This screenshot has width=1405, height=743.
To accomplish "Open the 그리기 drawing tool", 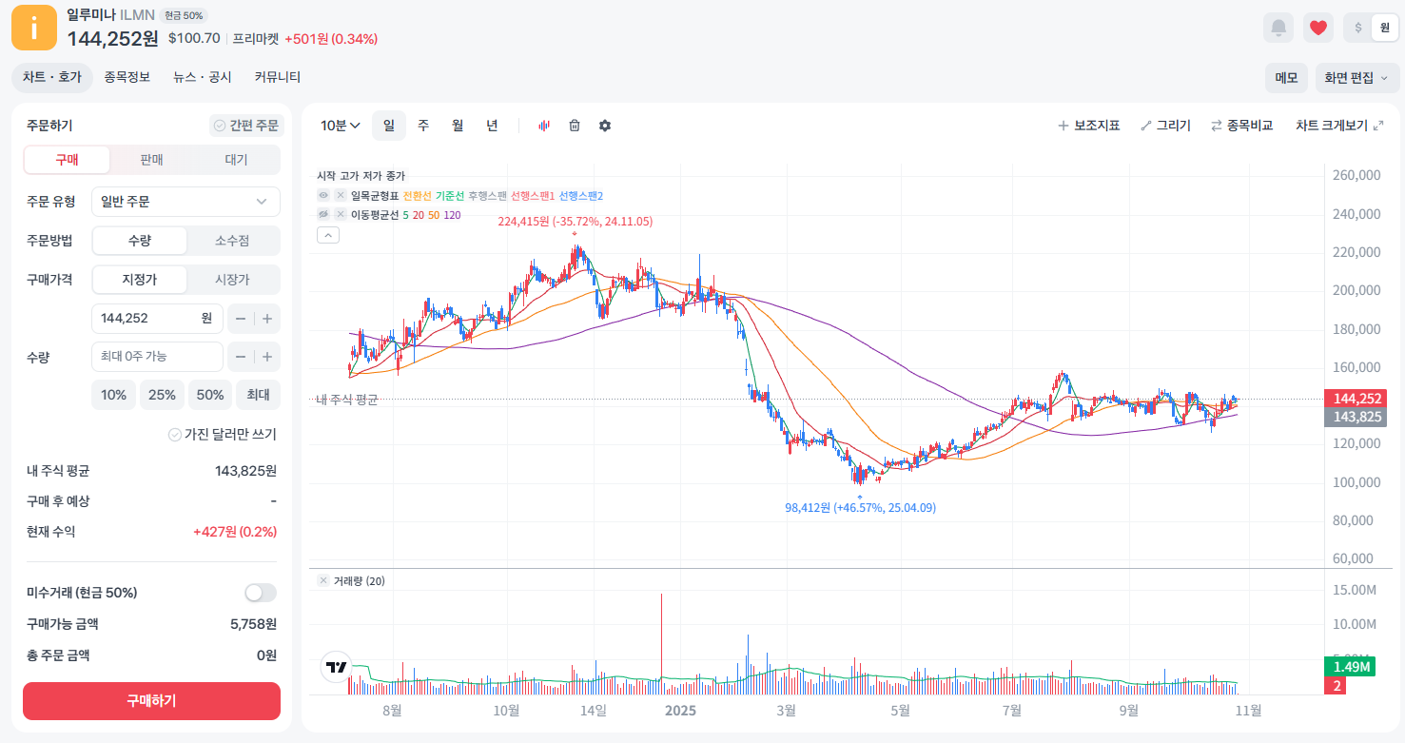I will (1165, 126).
